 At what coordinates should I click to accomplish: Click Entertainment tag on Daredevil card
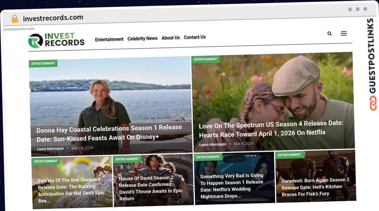(289, 155)
